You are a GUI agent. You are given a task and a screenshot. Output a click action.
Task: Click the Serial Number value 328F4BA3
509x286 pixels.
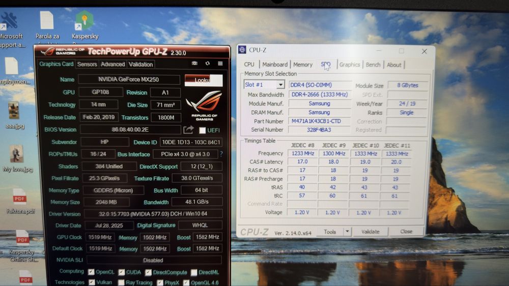320,130
